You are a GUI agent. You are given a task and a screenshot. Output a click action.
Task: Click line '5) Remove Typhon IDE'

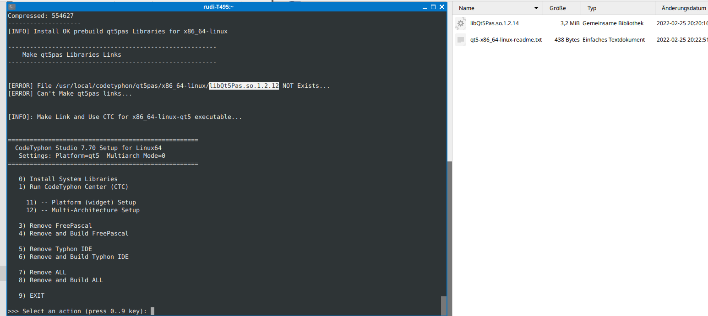55,249
